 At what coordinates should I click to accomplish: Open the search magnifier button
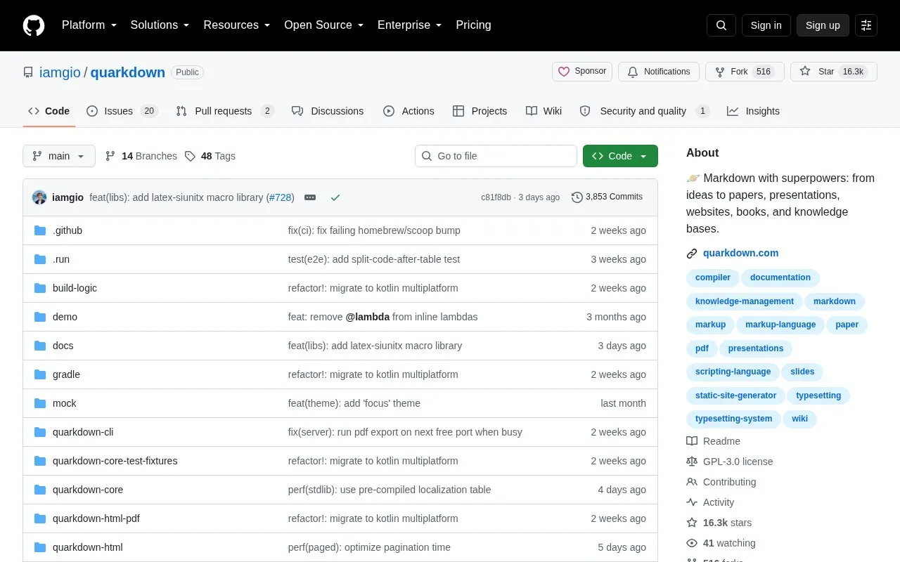click(x=721, y=25)
